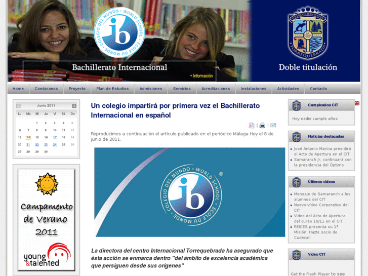Click the 'Junio 2011' calendar header
The width and height of the screenshot is (368, 276).
tap(46, 106)
